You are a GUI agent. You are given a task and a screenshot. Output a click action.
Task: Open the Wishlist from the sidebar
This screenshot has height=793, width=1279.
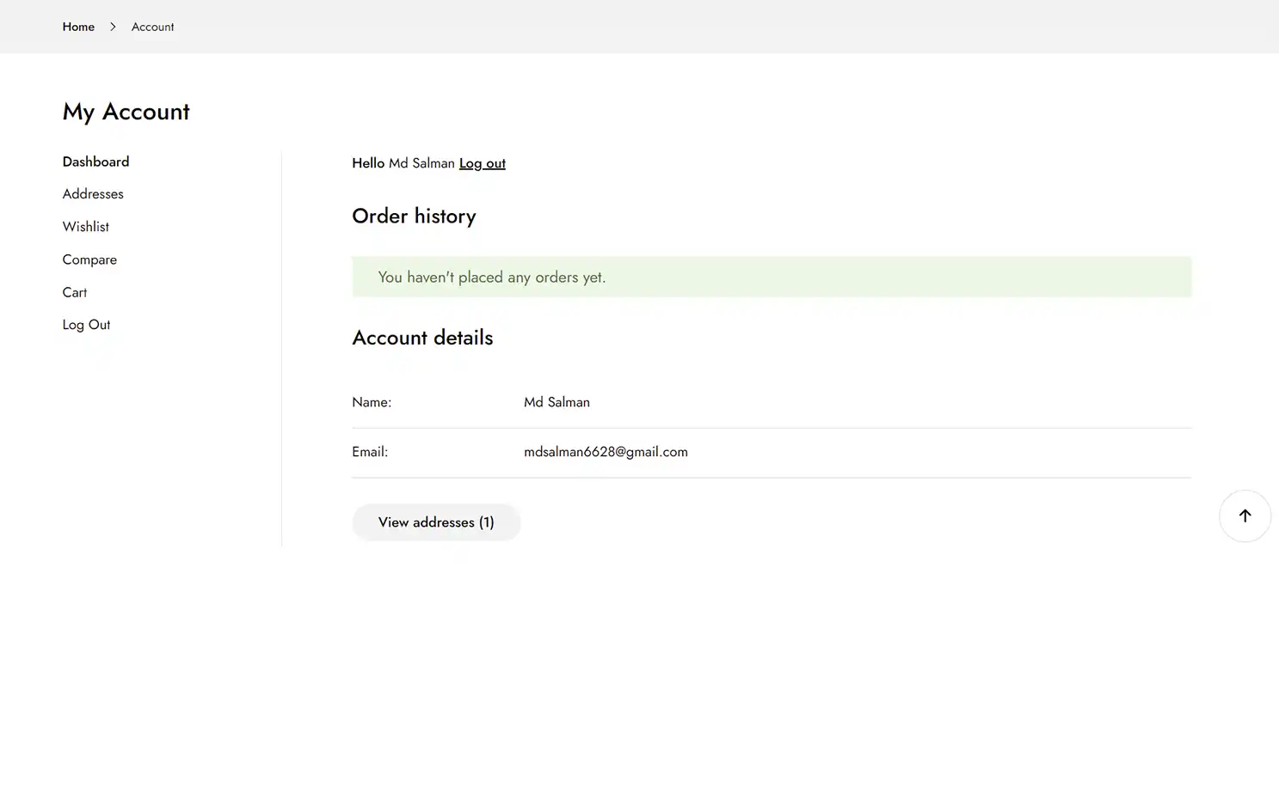[x=85, y=226]
